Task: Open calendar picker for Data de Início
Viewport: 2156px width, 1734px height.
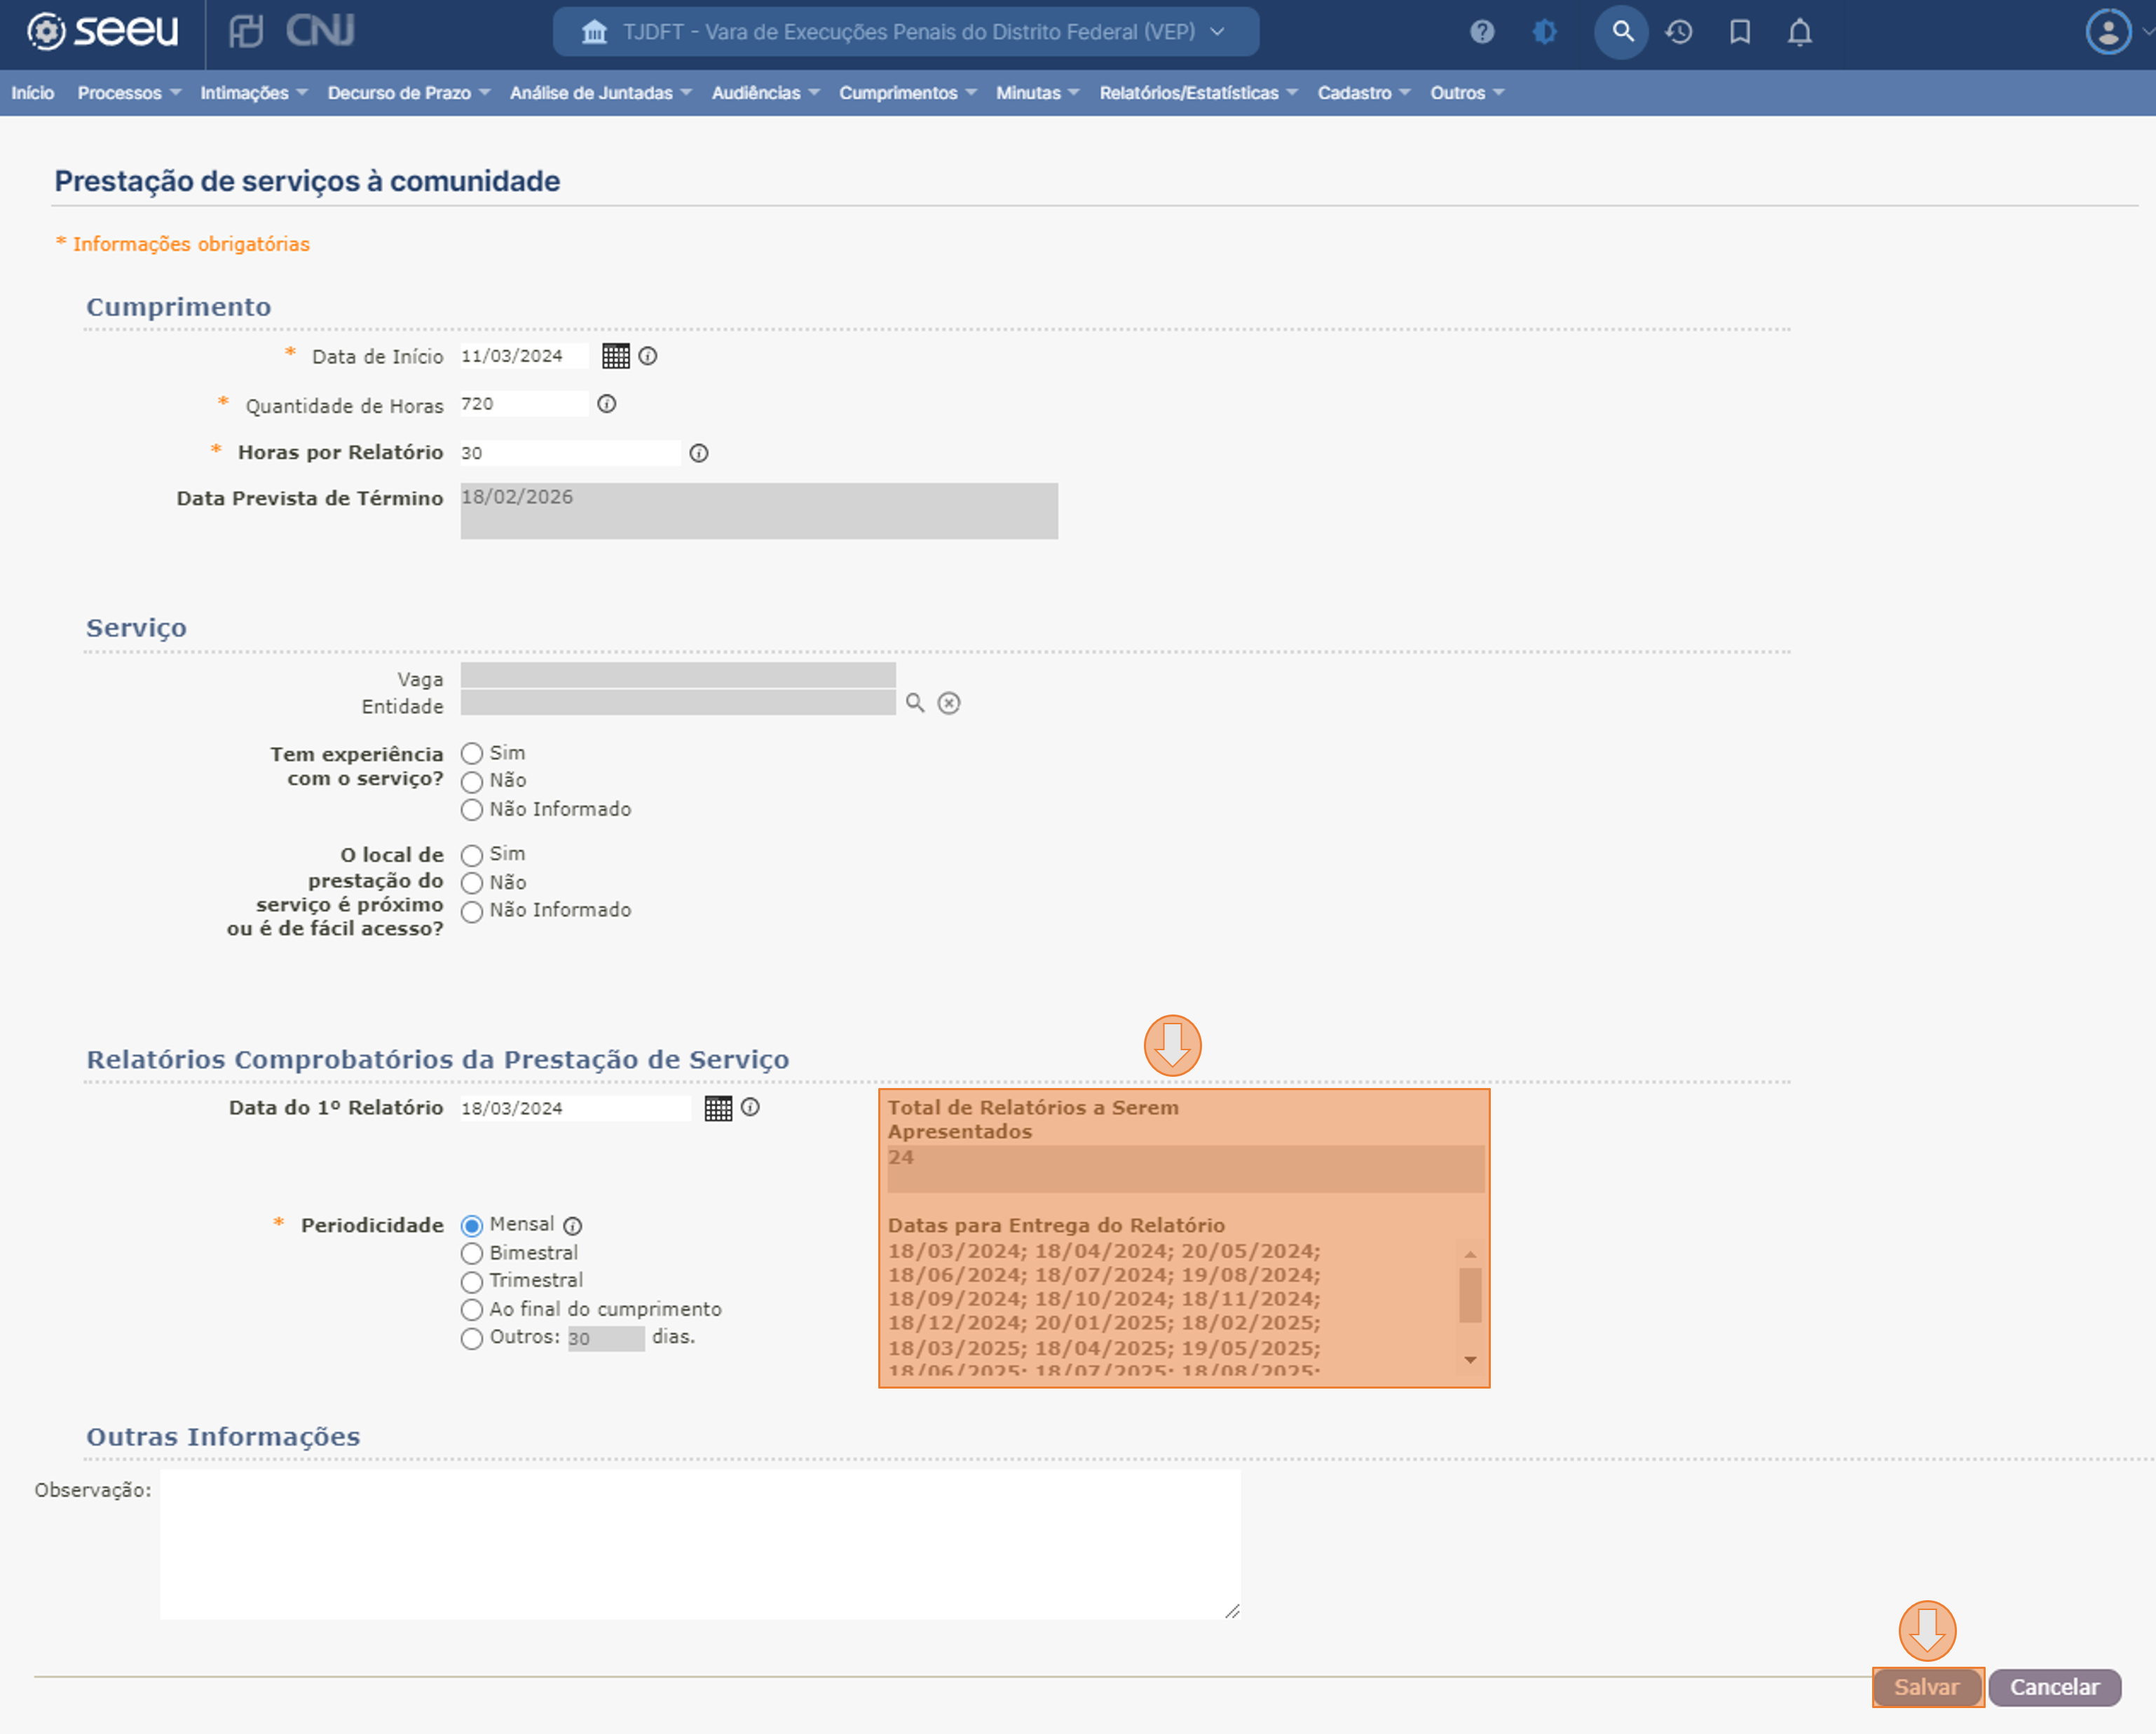Action: [x=615, y=356]
